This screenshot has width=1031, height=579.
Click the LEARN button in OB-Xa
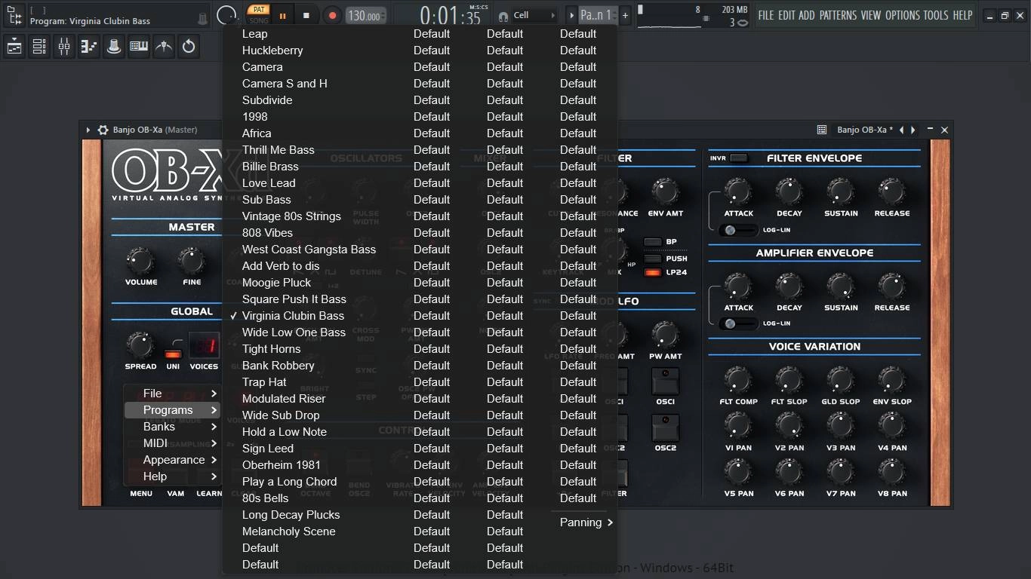tap(210, 494)
